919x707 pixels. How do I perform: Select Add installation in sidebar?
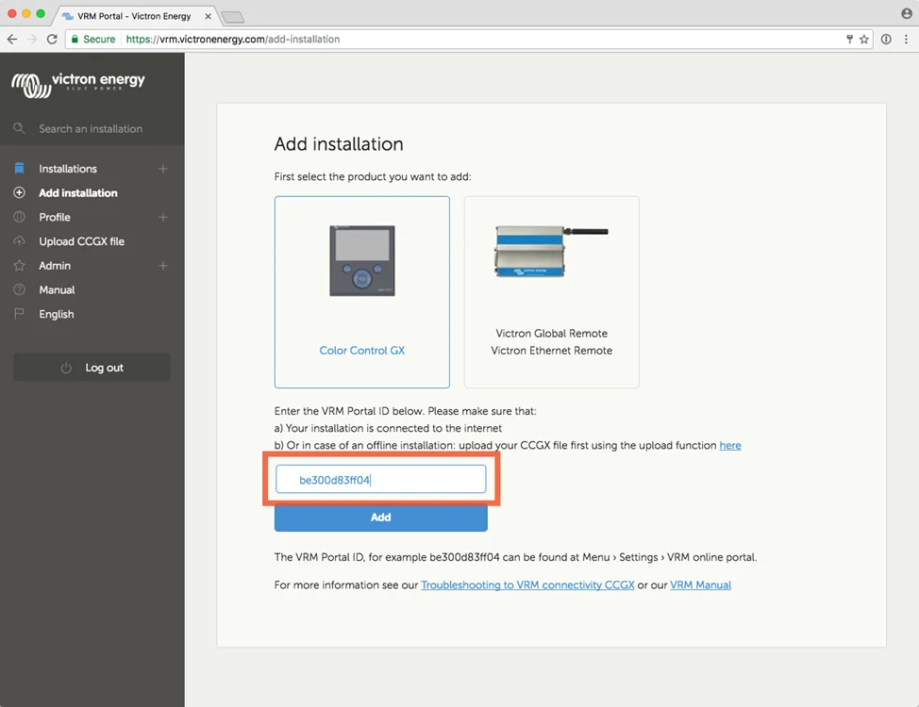[78, 192]
